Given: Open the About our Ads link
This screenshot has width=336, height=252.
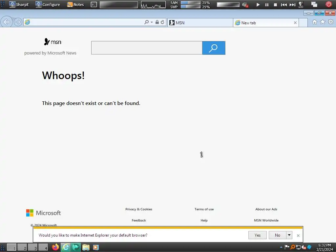Looking at the screenshot, I should [266, 209].
